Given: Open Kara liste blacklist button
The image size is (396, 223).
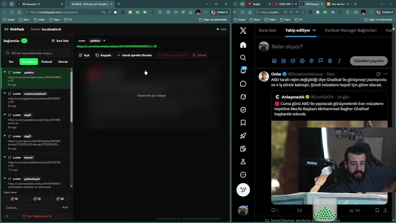Looking at the screenshot, I should (x=60, y=41).
